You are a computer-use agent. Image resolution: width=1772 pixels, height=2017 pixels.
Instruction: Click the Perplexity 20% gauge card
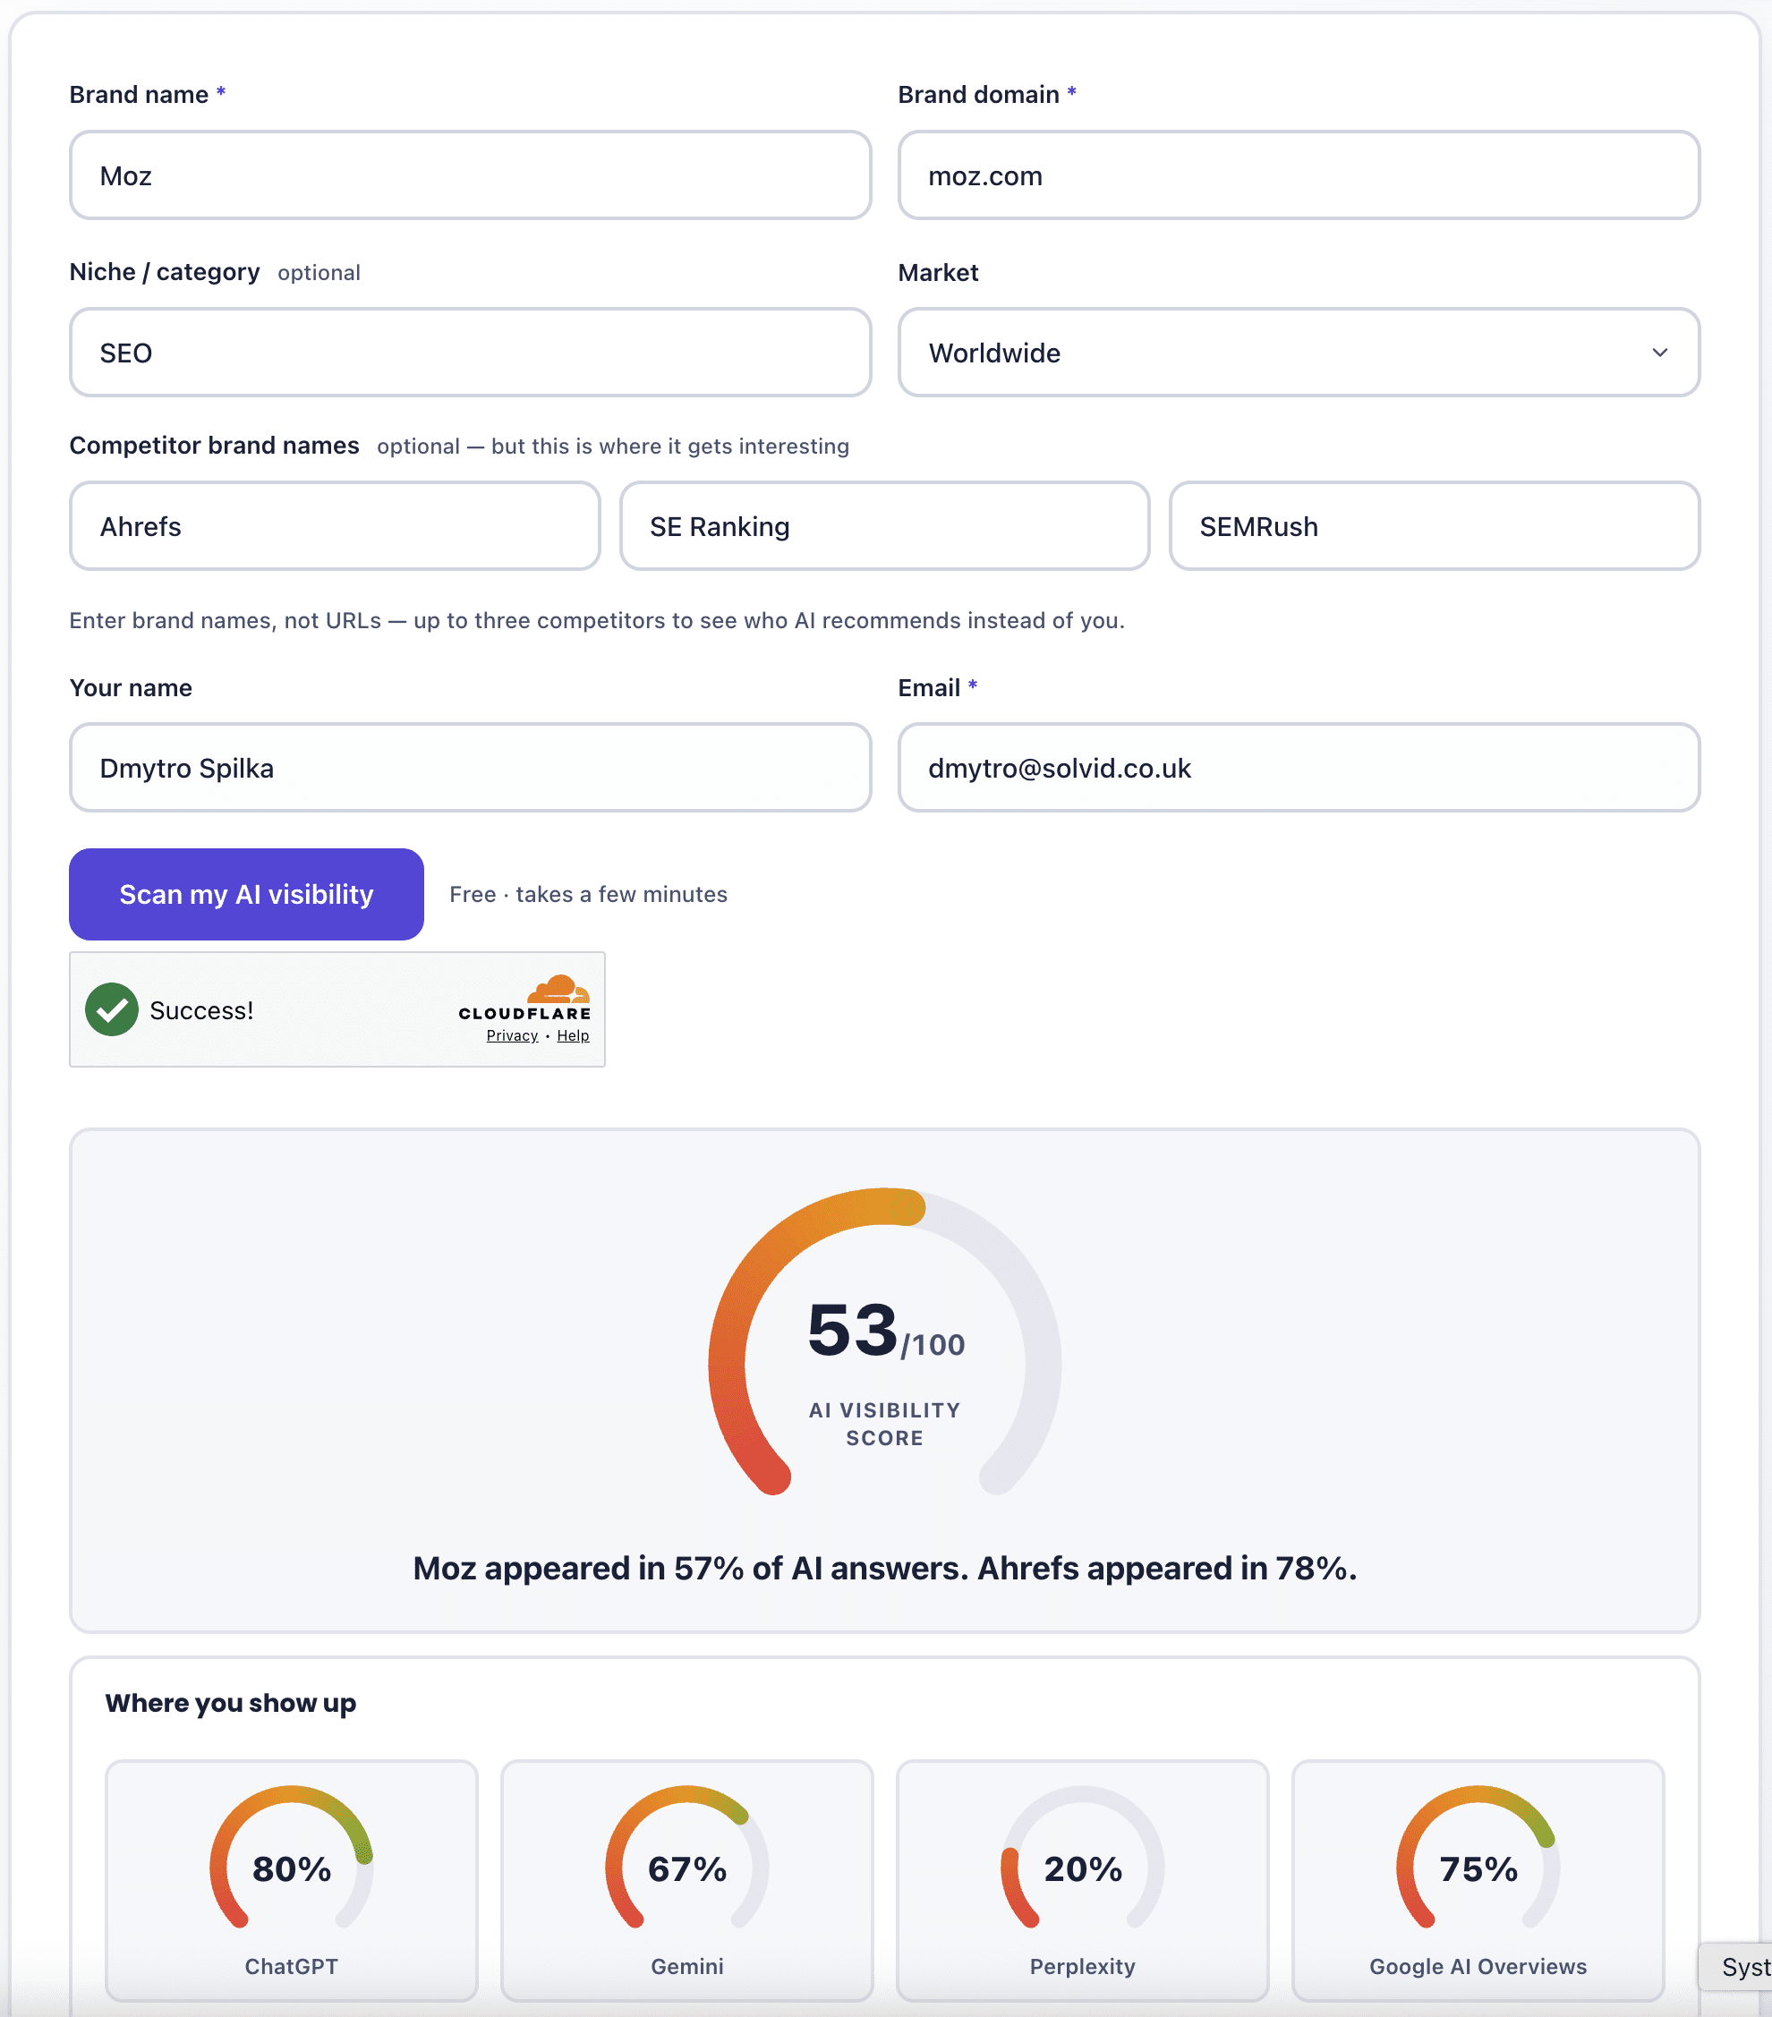(x=1082, y=1881)
